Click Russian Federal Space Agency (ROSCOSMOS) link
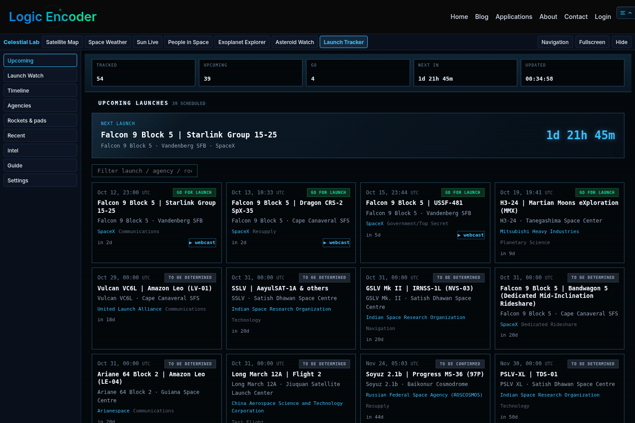This screenshot has height=423, width=635. click(x=424, y=395)
